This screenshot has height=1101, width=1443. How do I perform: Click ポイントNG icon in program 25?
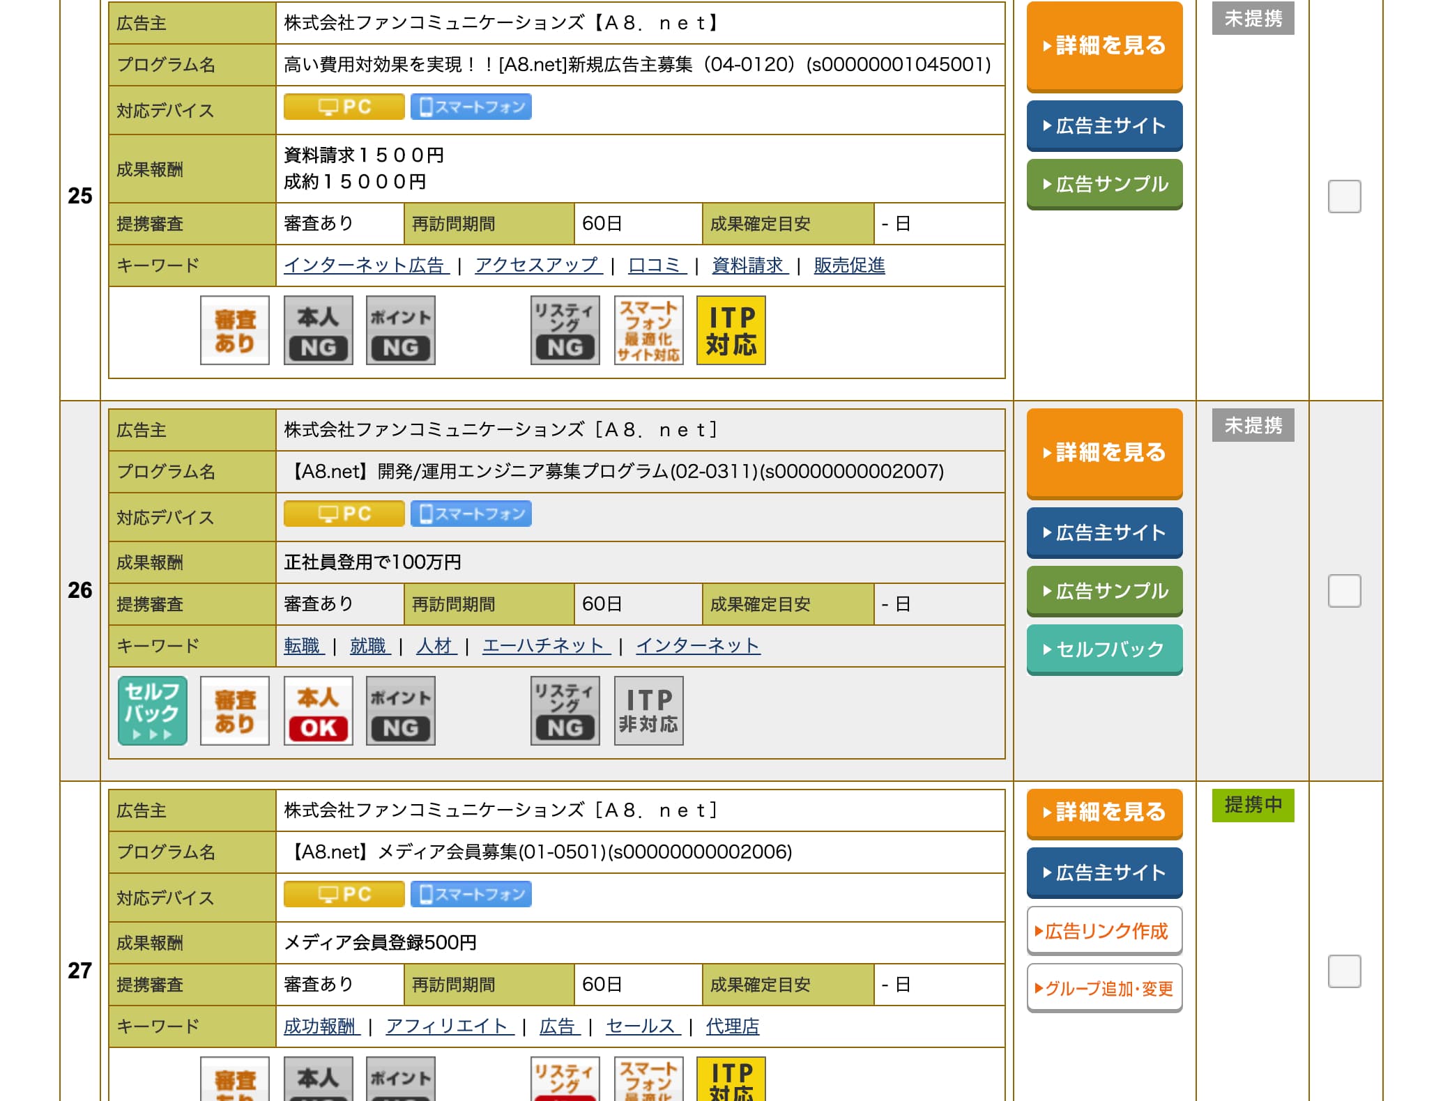coord(401,330)
